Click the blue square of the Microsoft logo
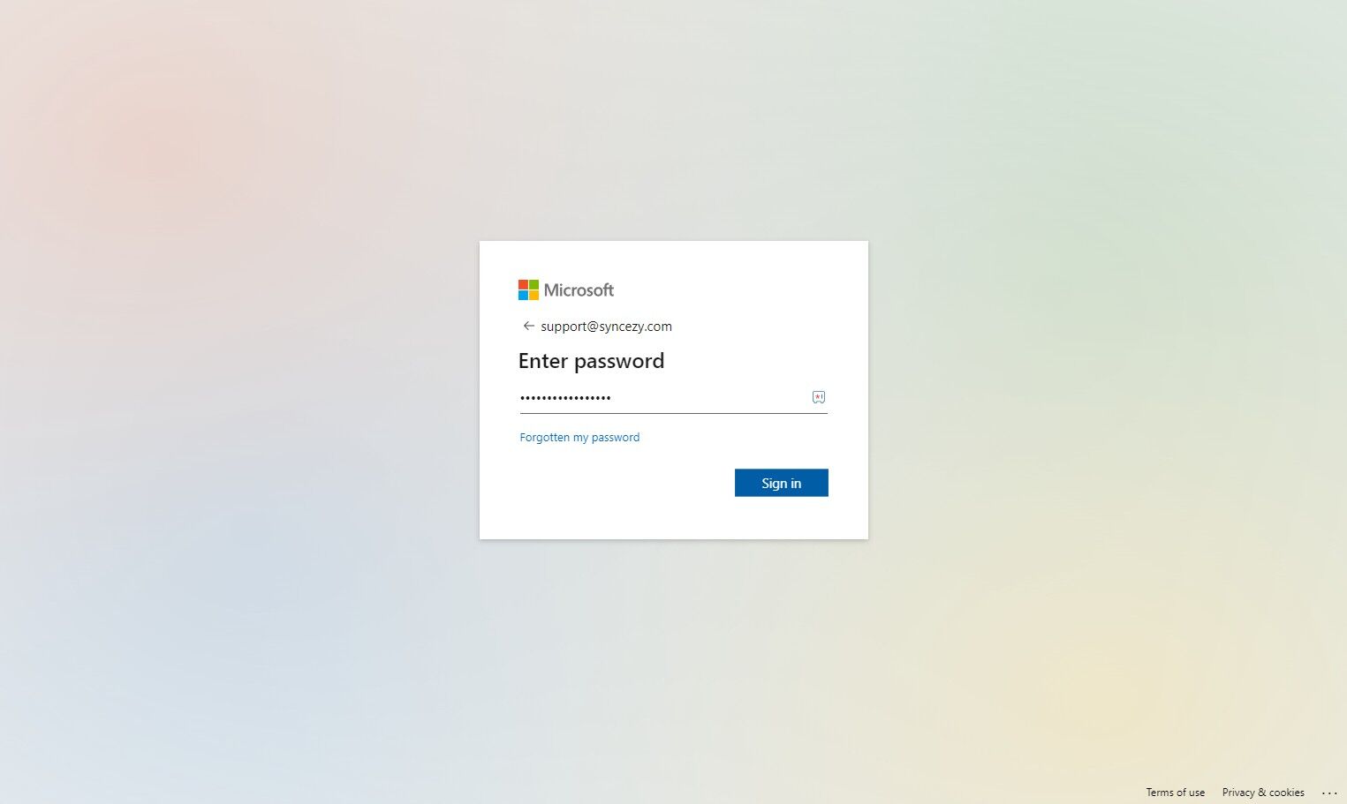 [523, 295]
